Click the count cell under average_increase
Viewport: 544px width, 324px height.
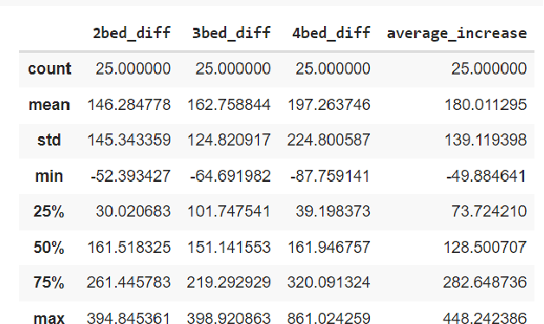pos(489,68)
